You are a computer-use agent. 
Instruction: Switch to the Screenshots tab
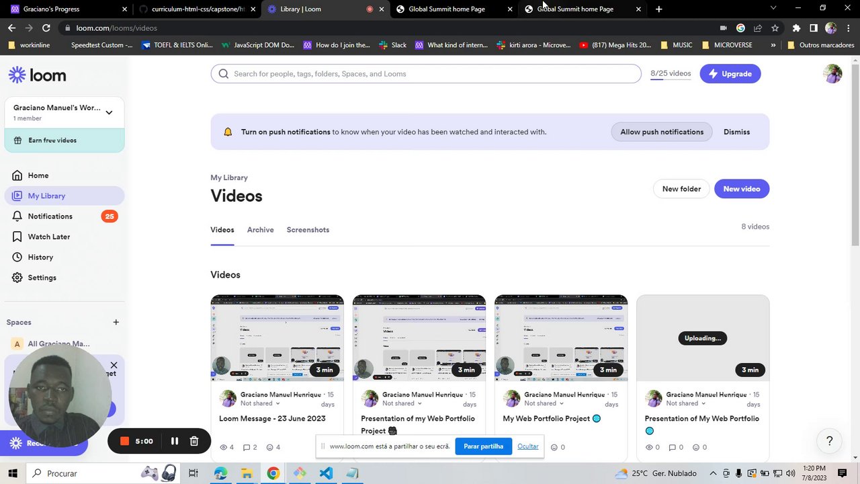coord(308,230)
